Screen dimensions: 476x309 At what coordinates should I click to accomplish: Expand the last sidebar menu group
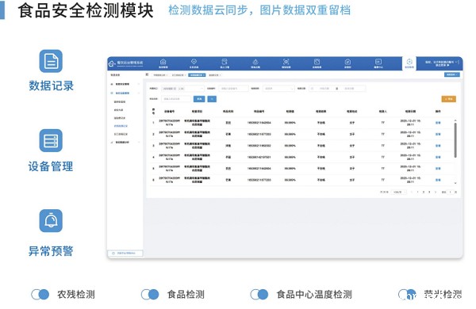[125, 142]
